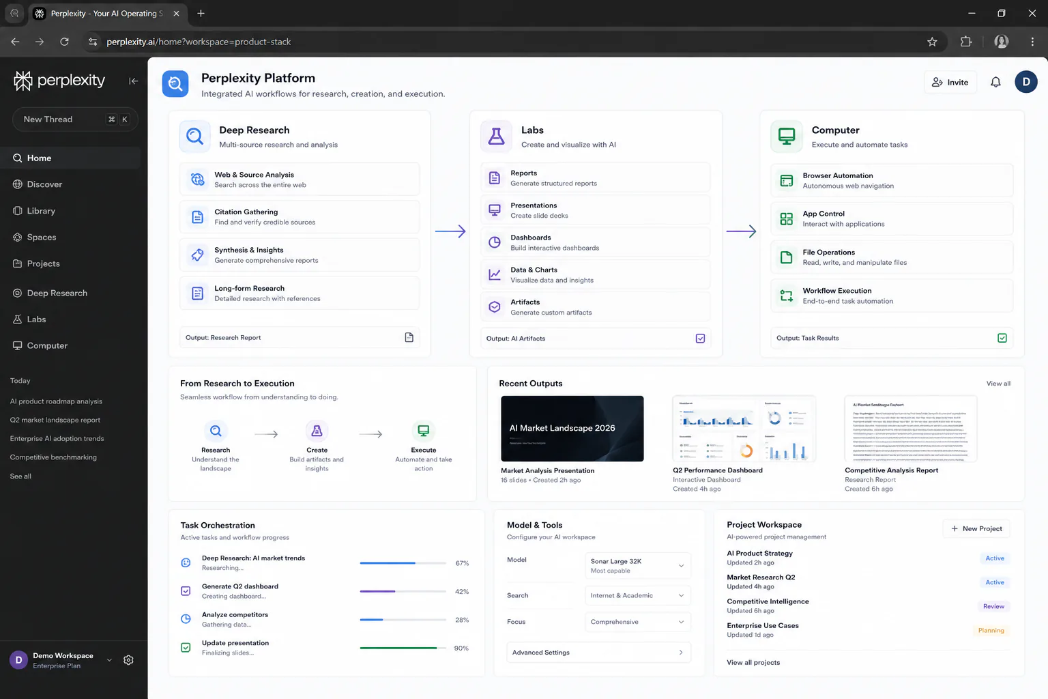The width and height of the screenshot is (1048, 699).
Task: Expand Advanced Settings row
Action: [x=599, y=653]
